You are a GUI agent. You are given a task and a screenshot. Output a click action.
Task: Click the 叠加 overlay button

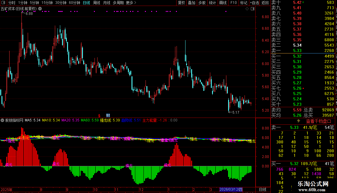tap(192, 3)
